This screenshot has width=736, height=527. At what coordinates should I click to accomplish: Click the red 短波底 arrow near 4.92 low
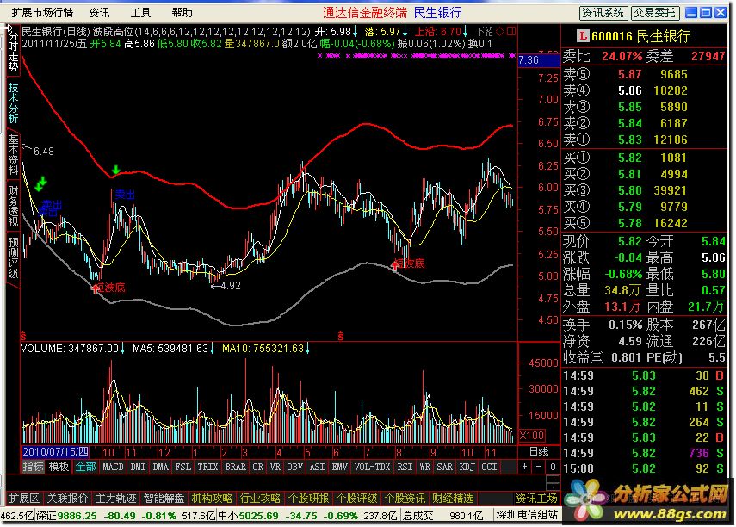pos(96,288)
